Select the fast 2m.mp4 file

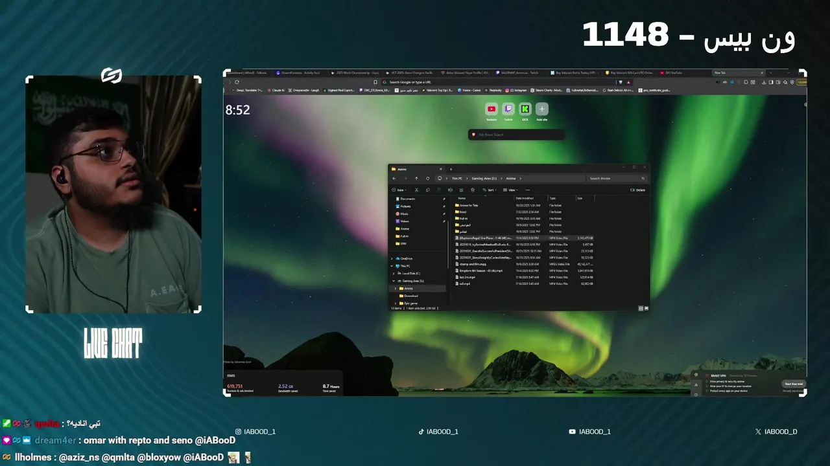[x=464, y=277]
